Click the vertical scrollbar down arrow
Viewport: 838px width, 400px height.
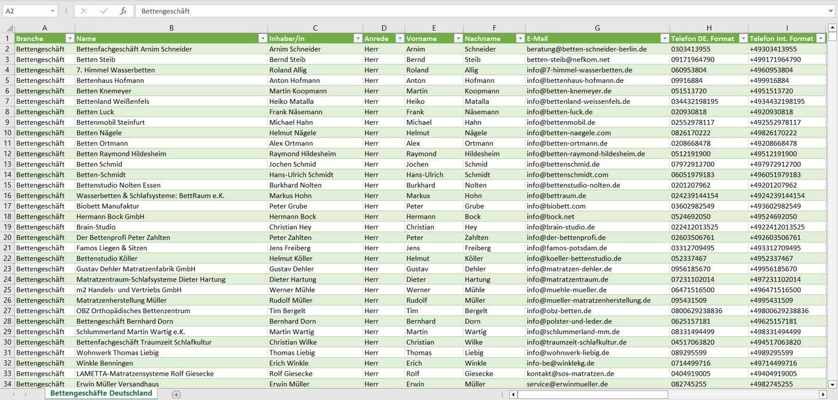click(832, 384)
